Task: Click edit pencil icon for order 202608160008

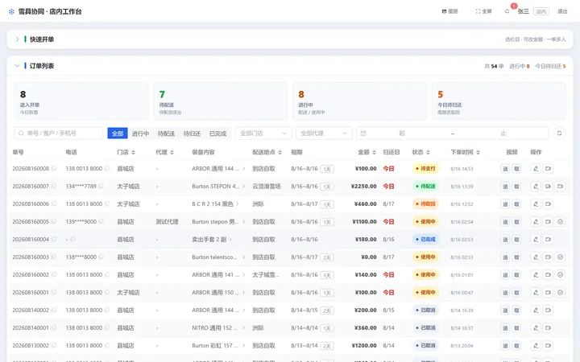Action: pyautogui.click(x=536, y=168)
